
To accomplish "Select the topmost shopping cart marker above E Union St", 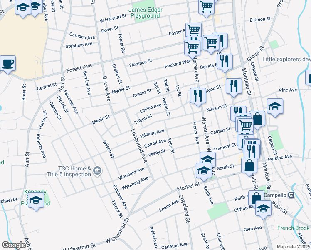I will click(206, 9).
